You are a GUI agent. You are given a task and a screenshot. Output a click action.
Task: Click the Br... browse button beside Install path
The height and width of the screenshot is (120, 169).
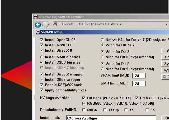[165, 118]
